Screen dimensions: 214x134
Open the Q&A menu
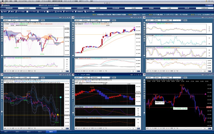[91, 1]
